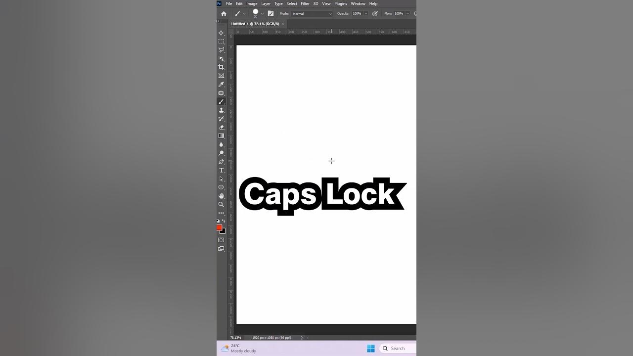Open the Filter menu
633x356 pixels.
[305, 3]
